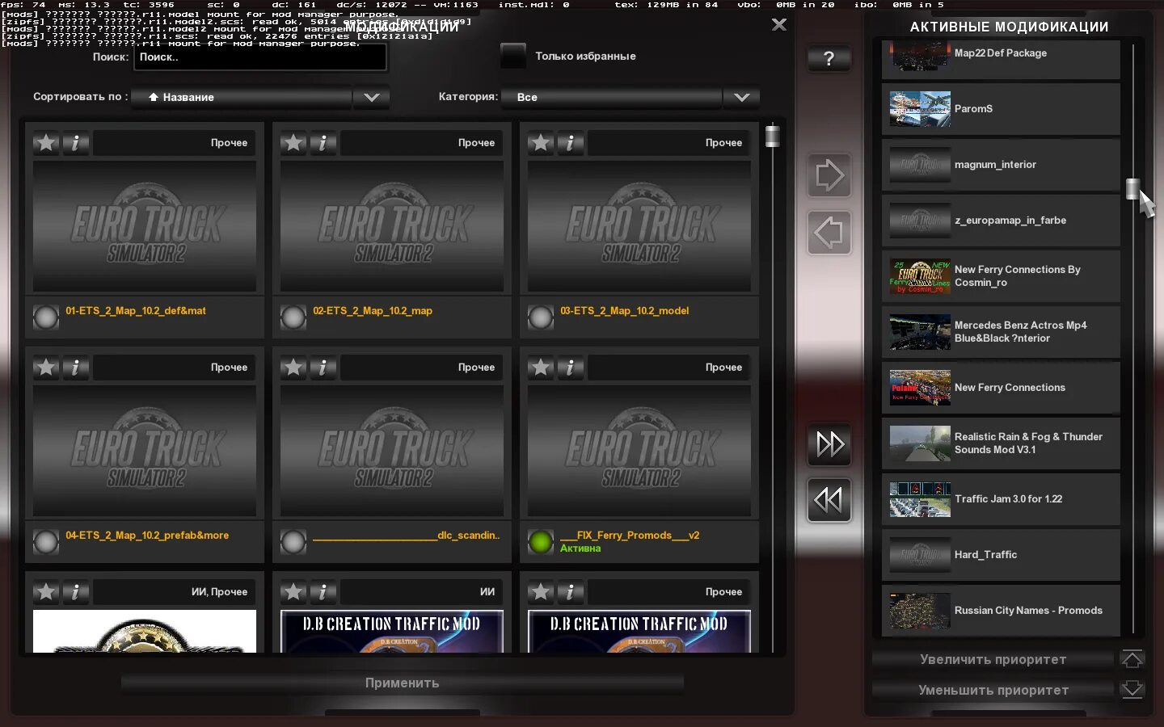Click star icon on ИИ, Прочее mod card
The width and height of the screenshot is (1164, 727).
46,592
